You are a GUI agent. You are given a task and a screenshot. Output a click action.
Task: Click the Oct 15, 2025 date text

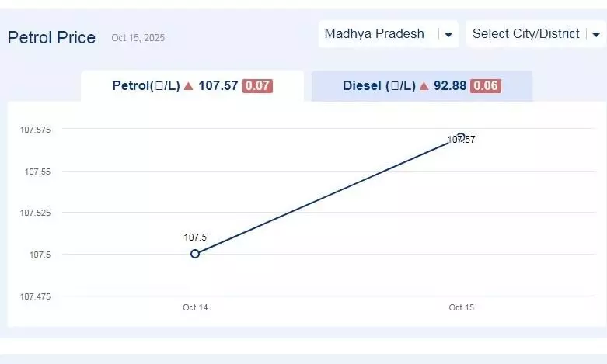click(138, 38)
